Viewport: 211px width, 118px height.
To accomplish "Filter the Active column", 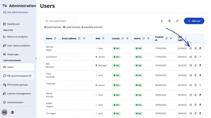I will click(148, 39).
